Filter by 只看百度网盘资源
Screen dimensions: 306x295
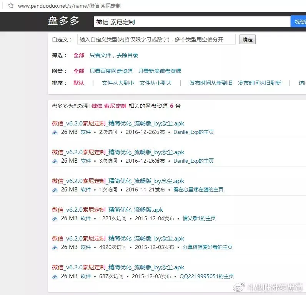[x=111, y=71]
